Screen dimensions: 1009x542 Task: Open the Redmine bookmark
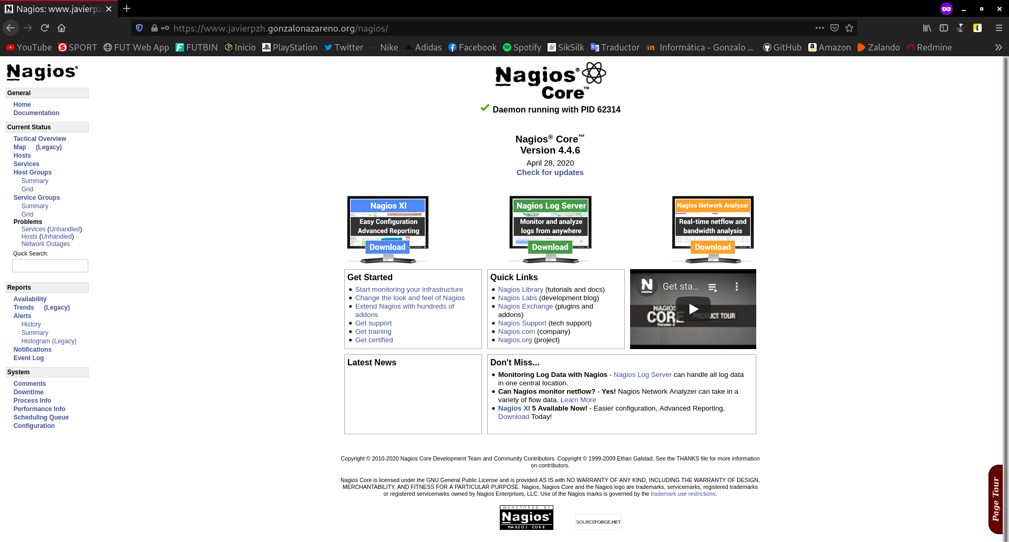tap(929, 47)
